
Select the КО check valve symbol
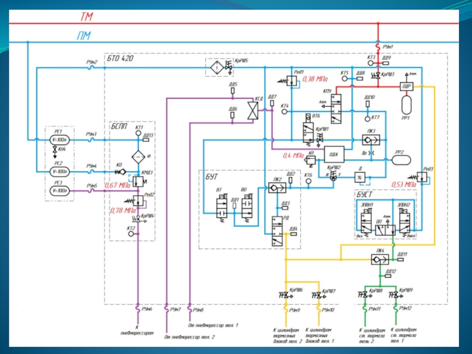pyautogui.click(x=122, y=172)
